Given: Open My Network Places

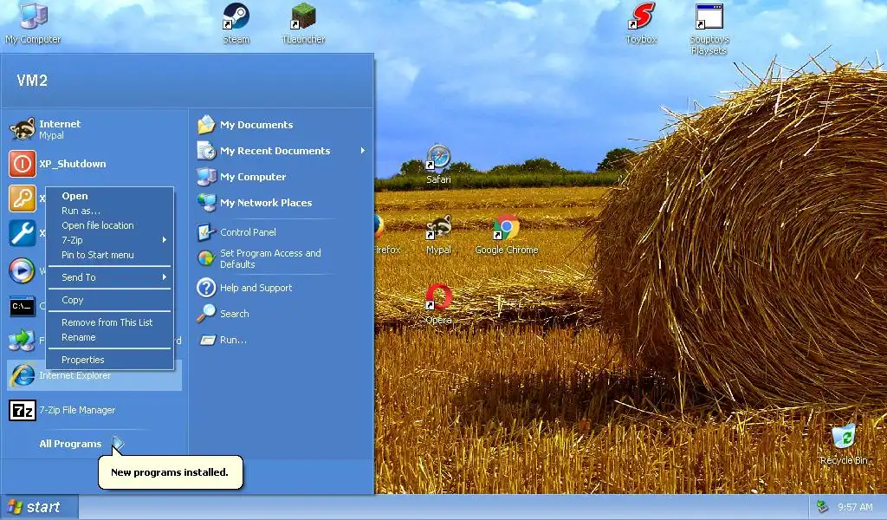Looking at the screenshot, I should tap(282, 203).
